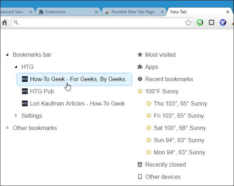This screenshot has width=234, height=186.
Task: Click the blue layered extension icon
Action: coord(223,23)
